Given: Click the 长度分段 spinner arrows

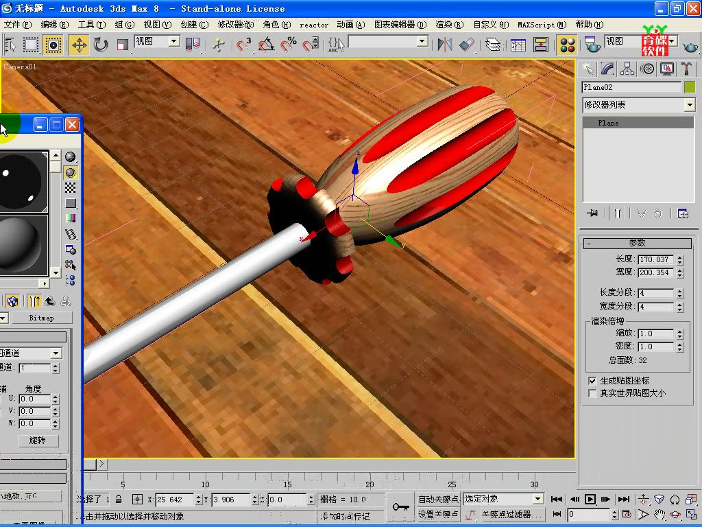Looking at the screenshot, I should pyautogui.click(x=680, y=293).
